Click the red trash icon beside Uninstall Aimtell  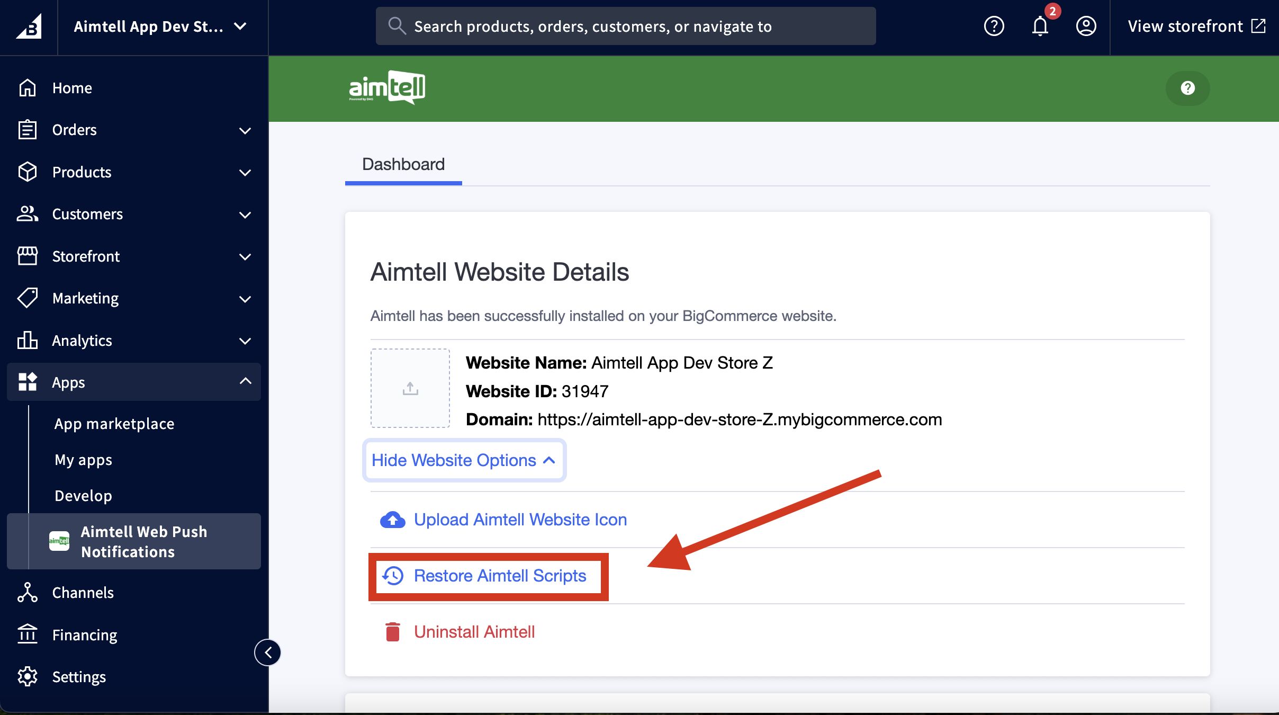click(392, 632)
